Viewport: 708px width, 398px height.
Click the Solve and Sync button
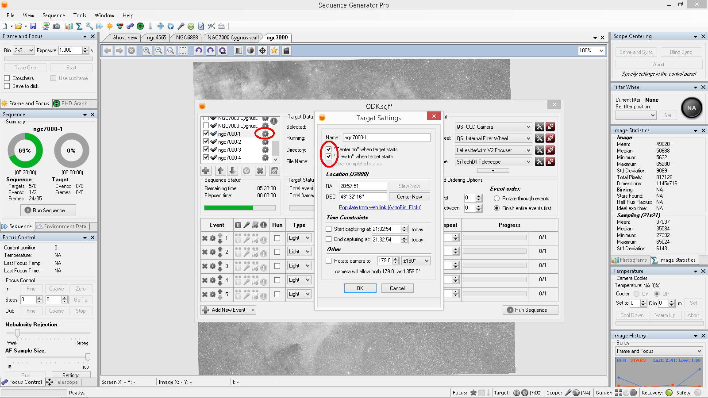click(x=636, y=52)
